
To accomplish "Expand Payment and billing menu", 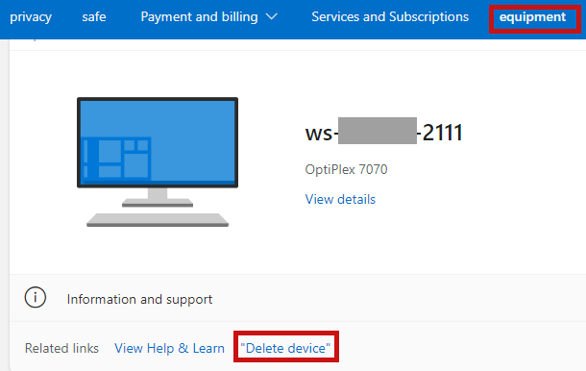I will pyautogui.click(x=208, y=17).
